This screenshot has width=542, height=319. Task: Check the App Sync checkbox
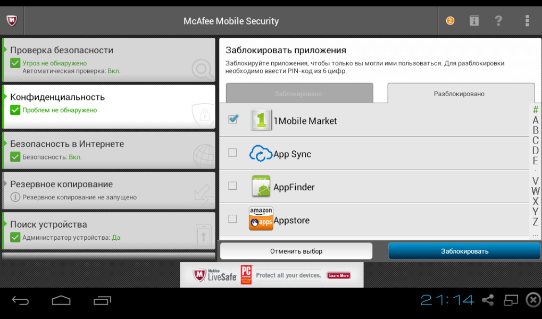(232, 153)
